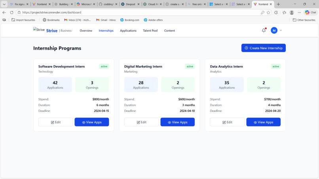Viewport: 319px width, 179px height.
Task: Click the site information lock icon
Action: 19,12
